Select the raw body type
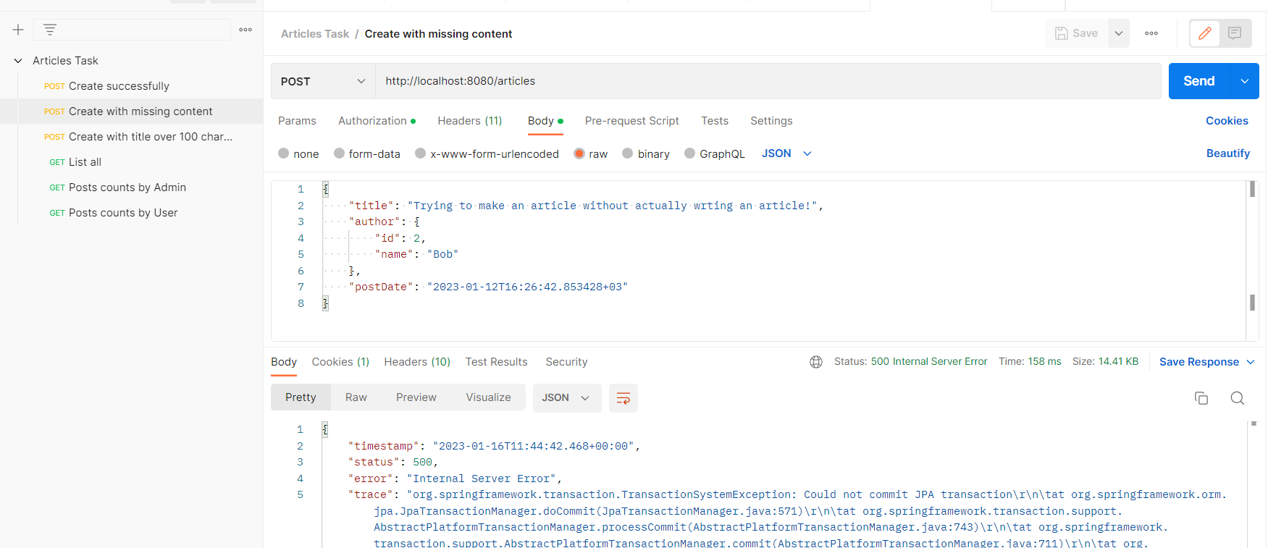This screenshot has height=548, width=1268. point(590,153)
